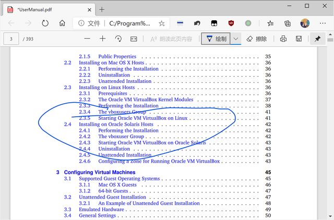Open a new browser tab

coord(102,9)
